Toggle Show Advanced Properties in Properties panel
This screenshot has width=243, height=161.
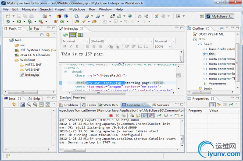219,105
